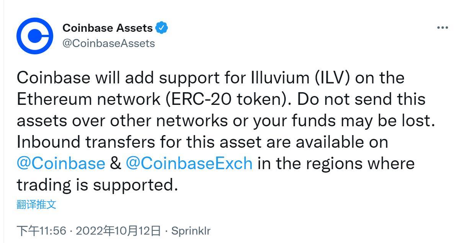This screenshot has width=462, height=243.
Task: Click the @CoinbaseAssets handle text
Action: [x=109, y=43]
